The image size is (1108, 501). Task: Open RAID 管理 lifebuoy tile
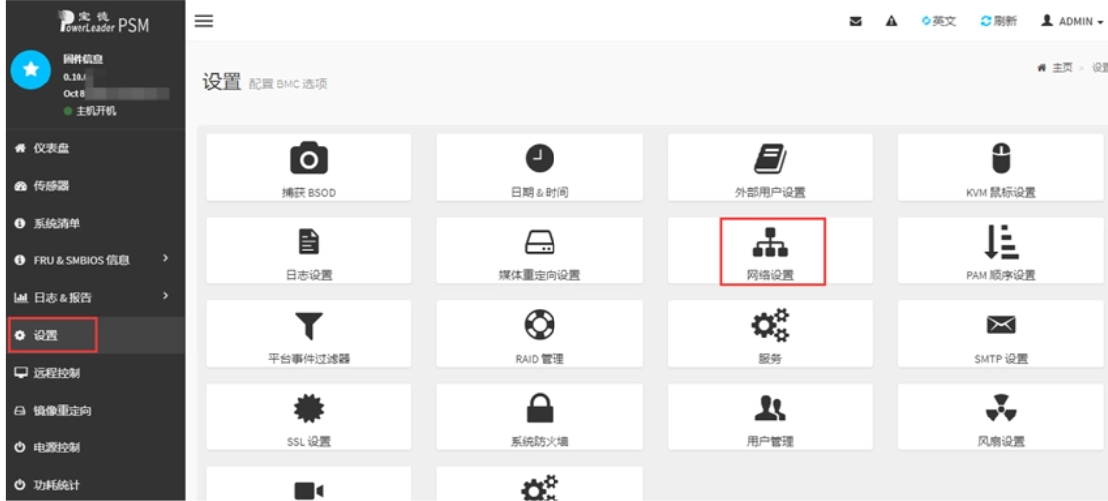pos(540,334)
